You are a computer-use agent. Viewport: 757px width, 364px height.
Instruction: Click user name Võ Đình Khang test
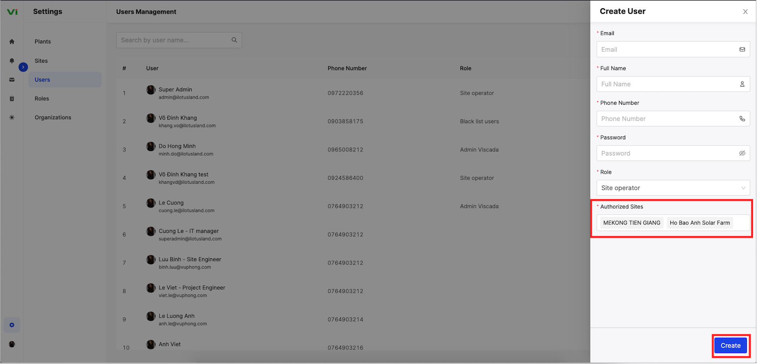(x=184, y=175)
